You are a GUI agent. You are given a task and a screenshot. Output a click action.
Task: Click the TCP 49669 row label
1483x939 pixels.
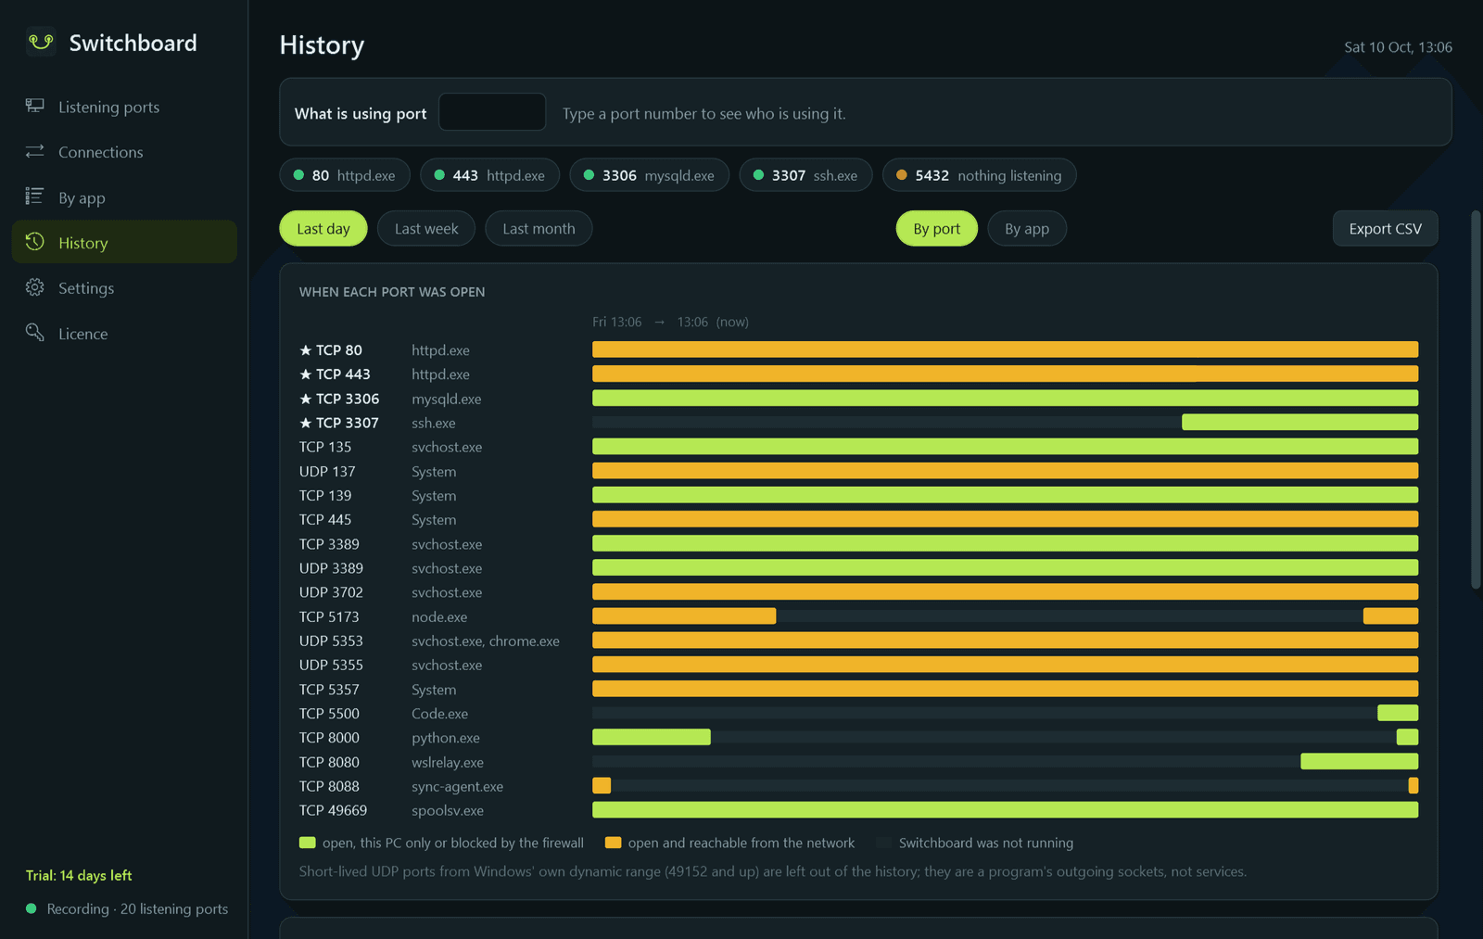(x=333, y=810)
